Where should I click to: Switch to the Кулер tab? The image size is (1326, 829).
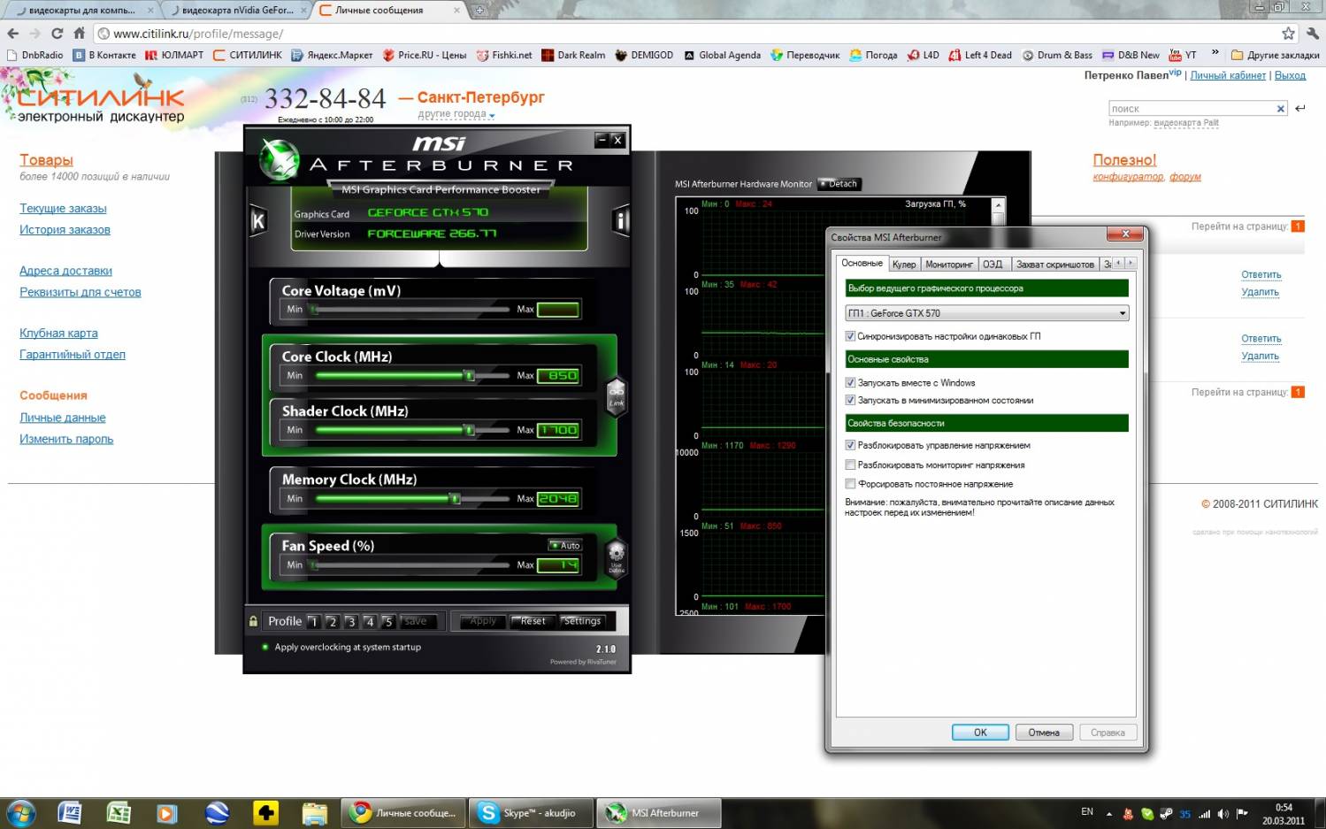tap(904, 265)
